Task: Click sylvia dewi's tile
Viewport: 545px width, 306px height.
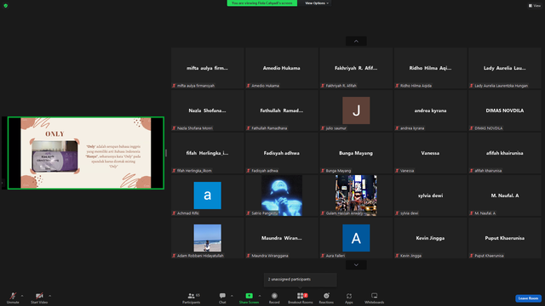Action: tap(430, 195)
